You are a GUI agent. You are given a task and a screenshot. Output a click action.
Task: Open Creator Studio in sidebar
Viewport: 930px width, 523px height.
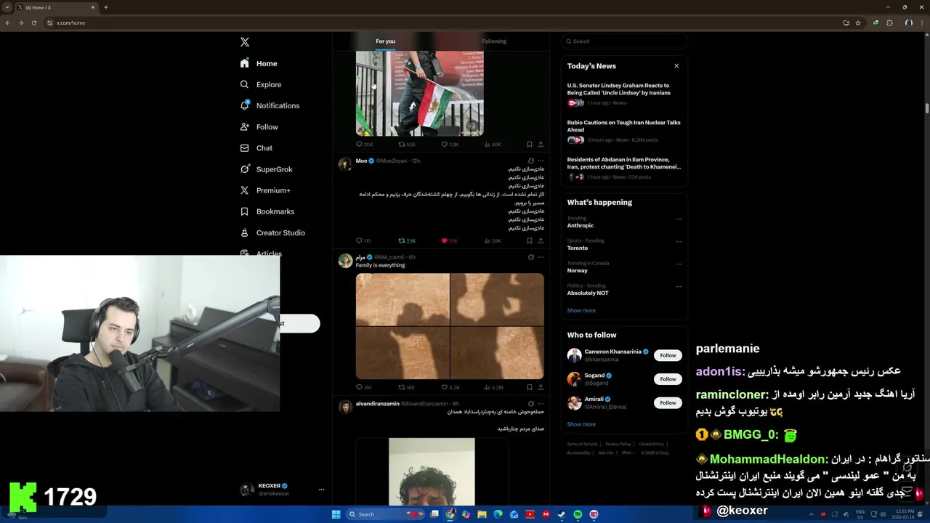coord(272,232)
